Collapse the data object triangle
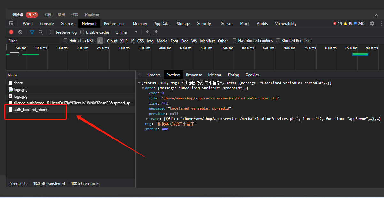 click(143, 88)
